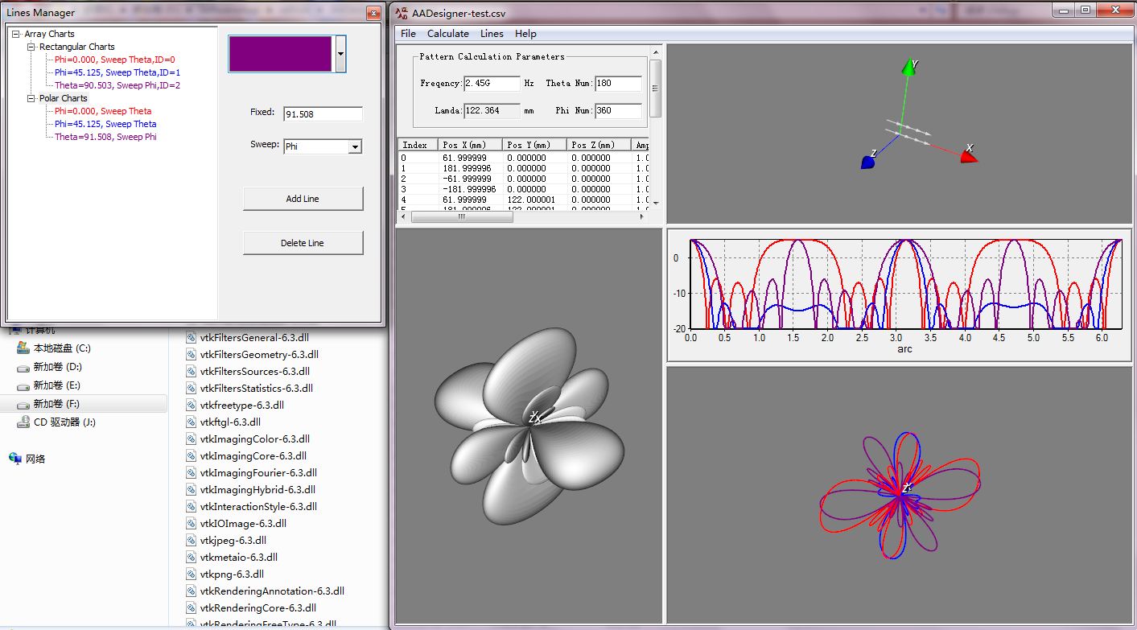This screenshot has height=630, width=1137.
Task: Collapse the Array Charts tree node
Action: coord(16,34)
